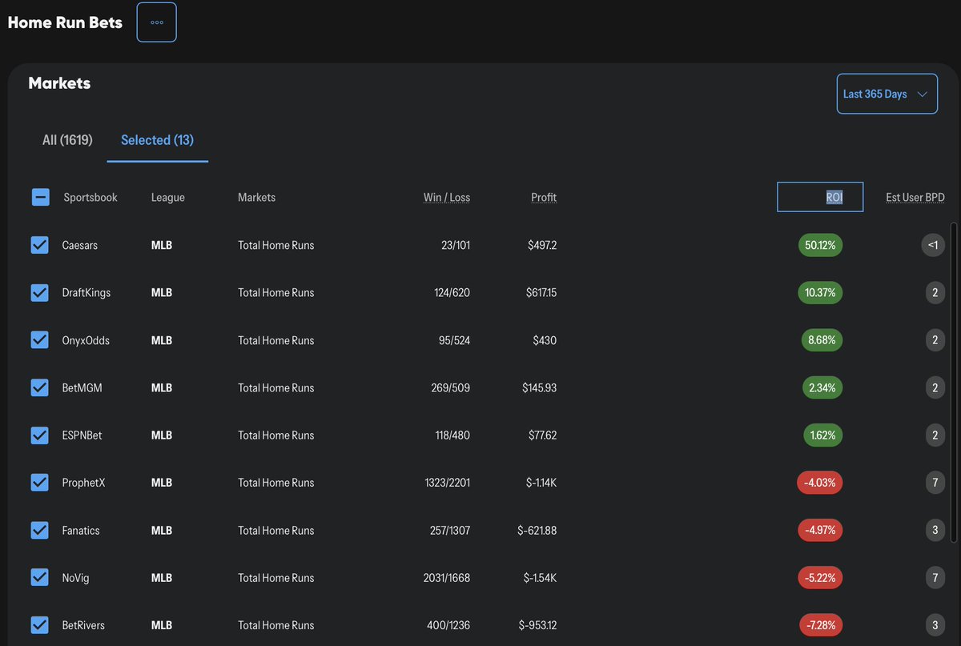961x646 pixels.
Task: Sort by Est User BPD column
Action: [915, 197]
